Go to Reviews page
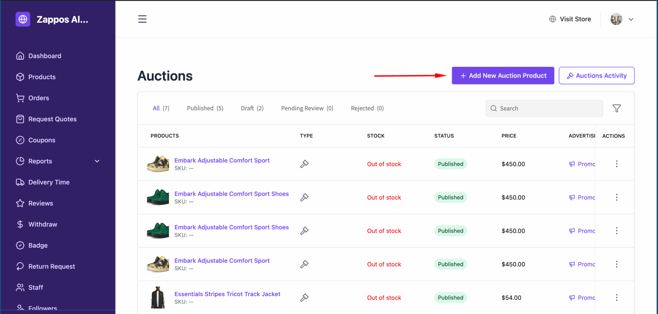Image resolution: width=658 pixels, height=314 pixels. tap(34, 203)
